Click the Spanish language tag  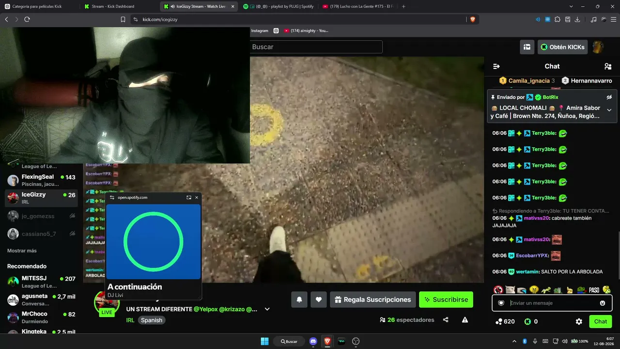[x=152, y=320]
